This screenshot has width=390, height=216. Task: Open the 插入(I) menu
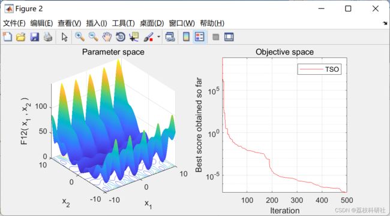point(97,23)
